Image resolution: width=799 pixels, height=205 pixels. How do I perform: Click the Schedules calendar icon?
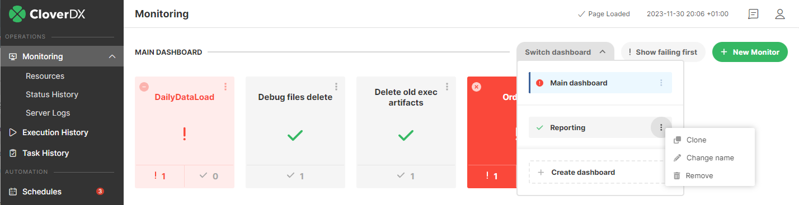click(13, 192)
